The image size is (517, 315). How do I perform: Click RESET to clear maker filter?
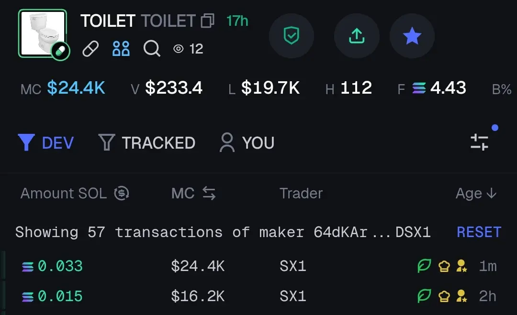pos(479,232)
